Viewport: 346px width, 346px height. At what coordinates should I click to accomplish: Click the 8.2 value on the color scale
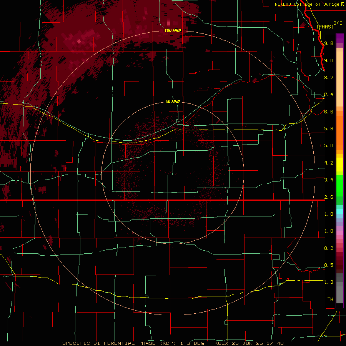(x=329, y=77)
